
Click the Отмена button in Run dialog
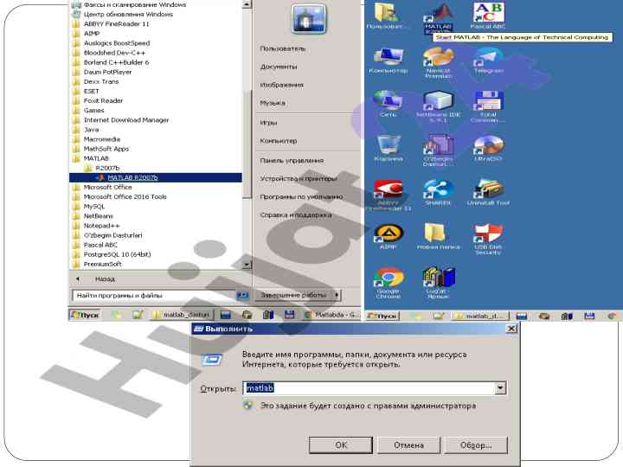pos(408,445)
